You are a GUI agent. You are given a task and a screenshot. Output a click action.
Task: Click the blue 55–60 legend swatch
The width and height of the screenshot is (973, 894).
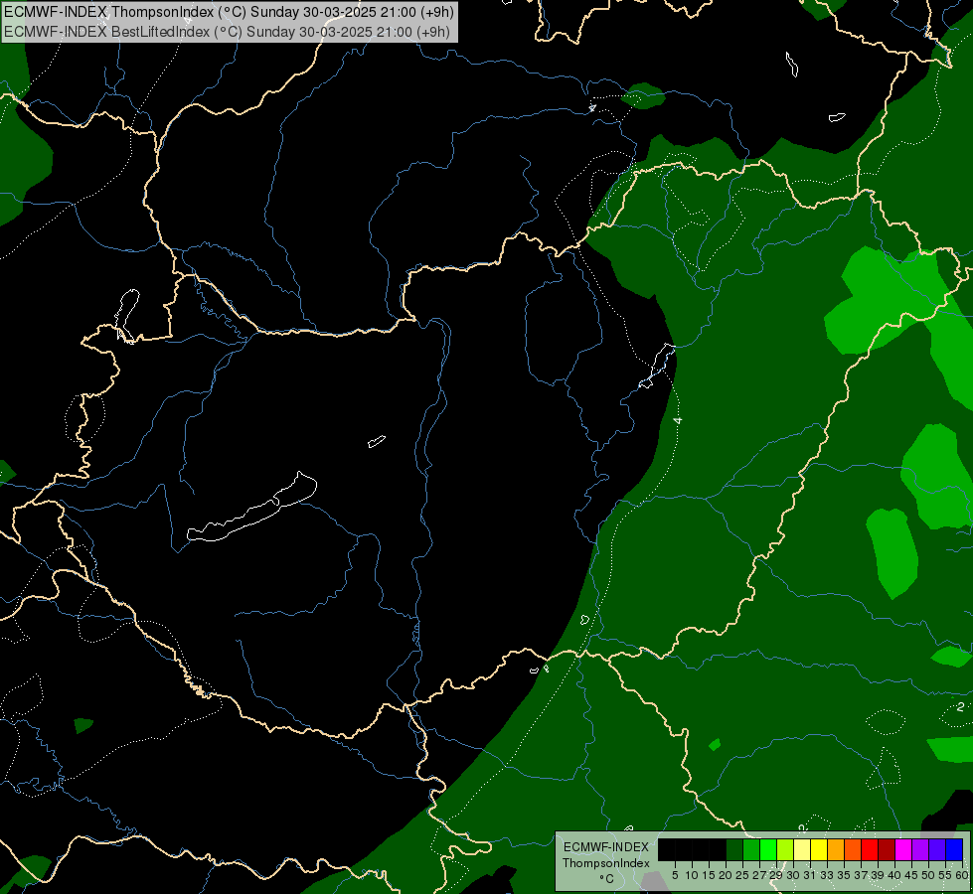(x=954, y=849)
